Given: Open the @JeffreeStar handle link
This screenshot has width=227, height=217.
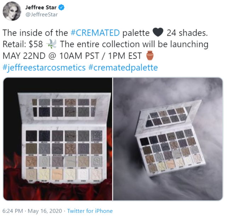Looking at the screenshot, I should point(41,15).
